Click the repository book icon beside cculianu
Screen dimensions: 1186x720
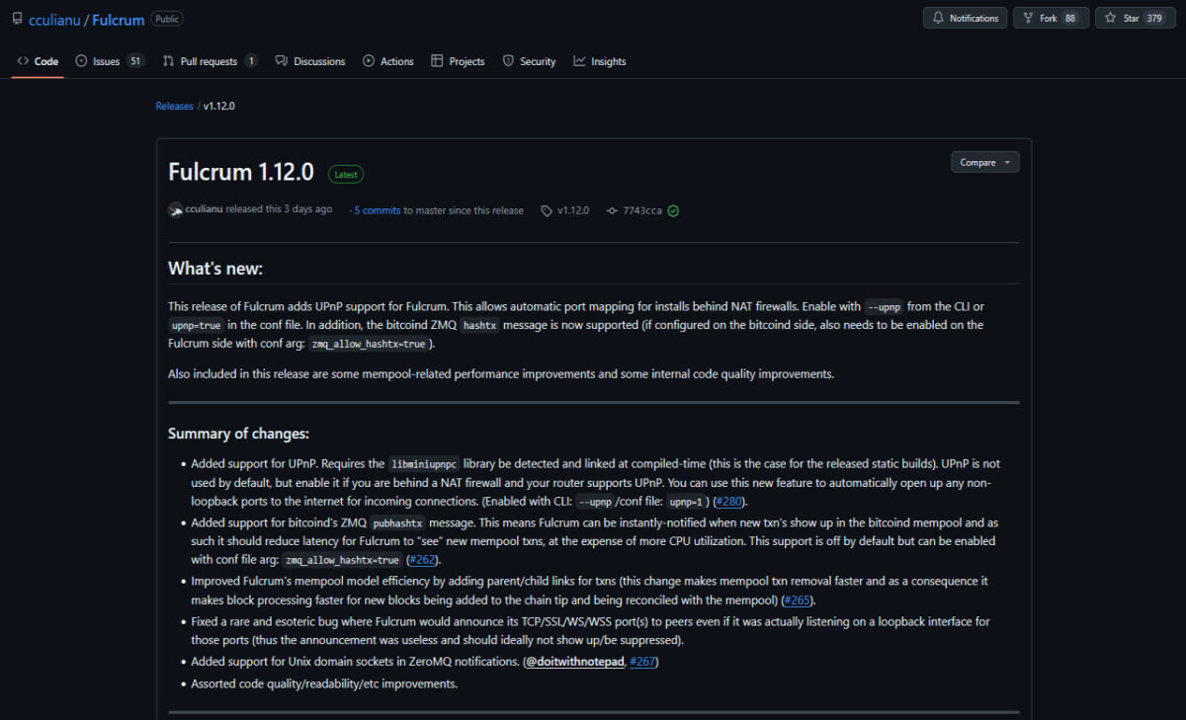(x=18, y=19)
